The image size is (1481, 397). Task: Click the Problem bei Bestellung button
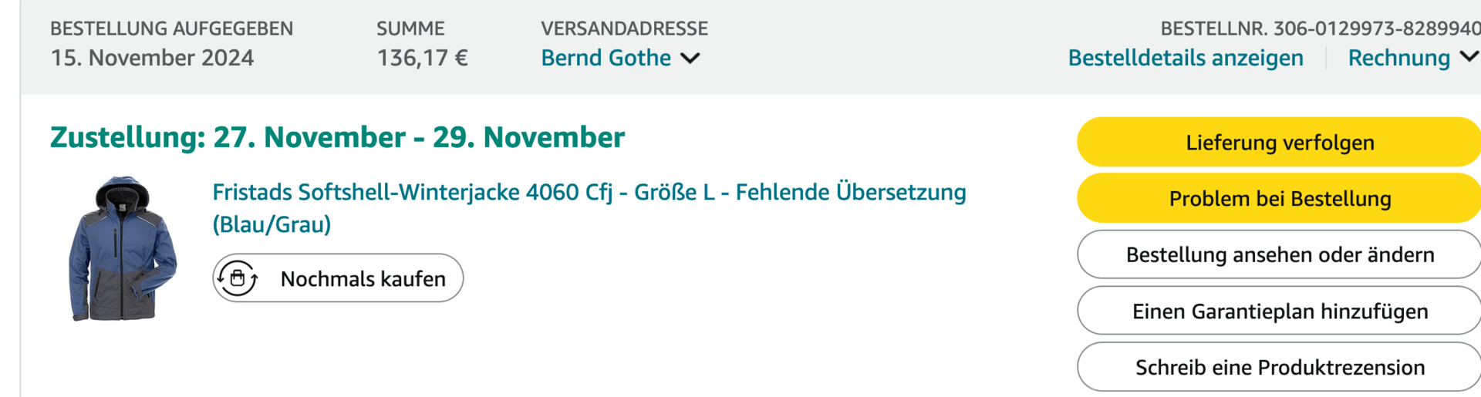click(x=1280, y=199)
